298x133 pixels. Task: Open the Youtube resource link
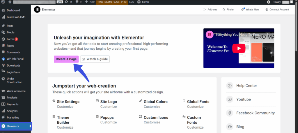(x=244, y=99)
